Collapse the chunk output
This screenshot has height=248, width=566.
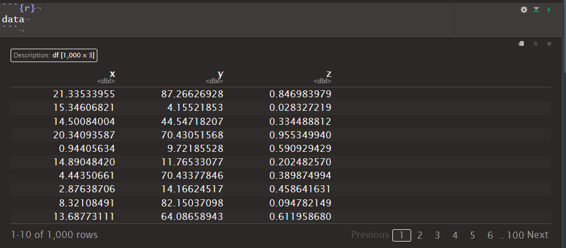[536, 44]
